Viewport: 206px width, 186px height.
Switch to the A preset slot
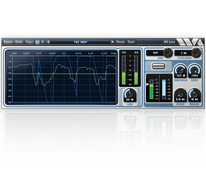(37, 42)
